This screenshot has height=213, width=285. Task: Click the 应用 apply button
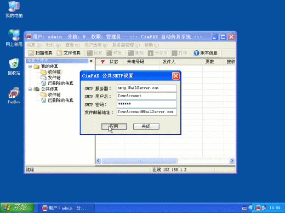coord(114,126)
